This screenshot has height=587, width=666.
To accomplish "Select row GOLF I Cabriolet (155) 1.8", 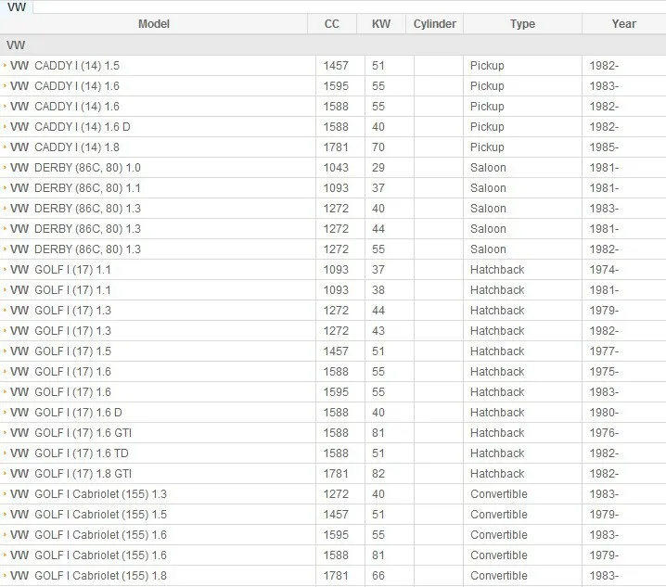I will pyautogui.click(x=333, y=576).
